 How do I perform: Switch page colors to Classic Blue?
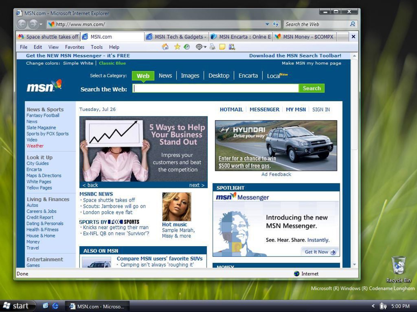(112, 63)
